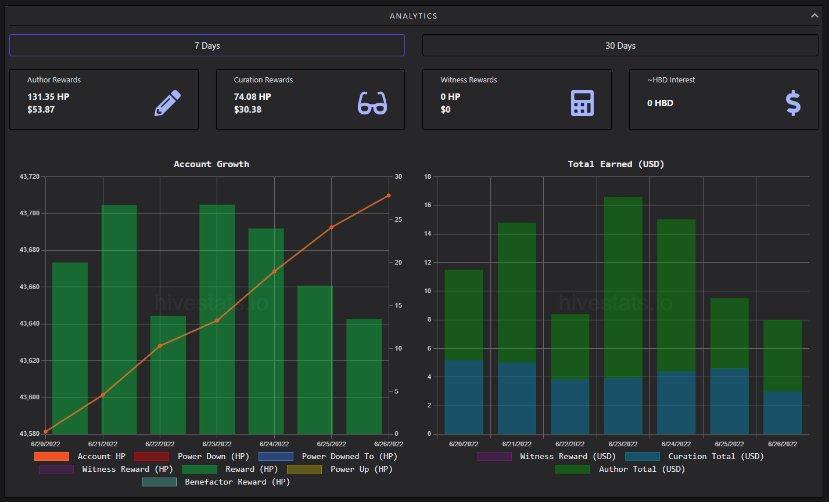Image resolution: width=829 pixels, height=502 pixels.
Task: Switch to the 7 Days tab
Action: [207, 45]
